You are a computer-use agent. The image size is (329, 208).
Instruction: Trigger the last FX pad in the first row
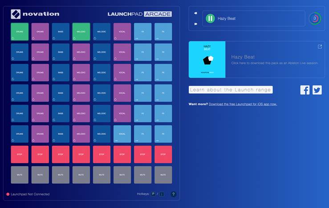(163, 31)
